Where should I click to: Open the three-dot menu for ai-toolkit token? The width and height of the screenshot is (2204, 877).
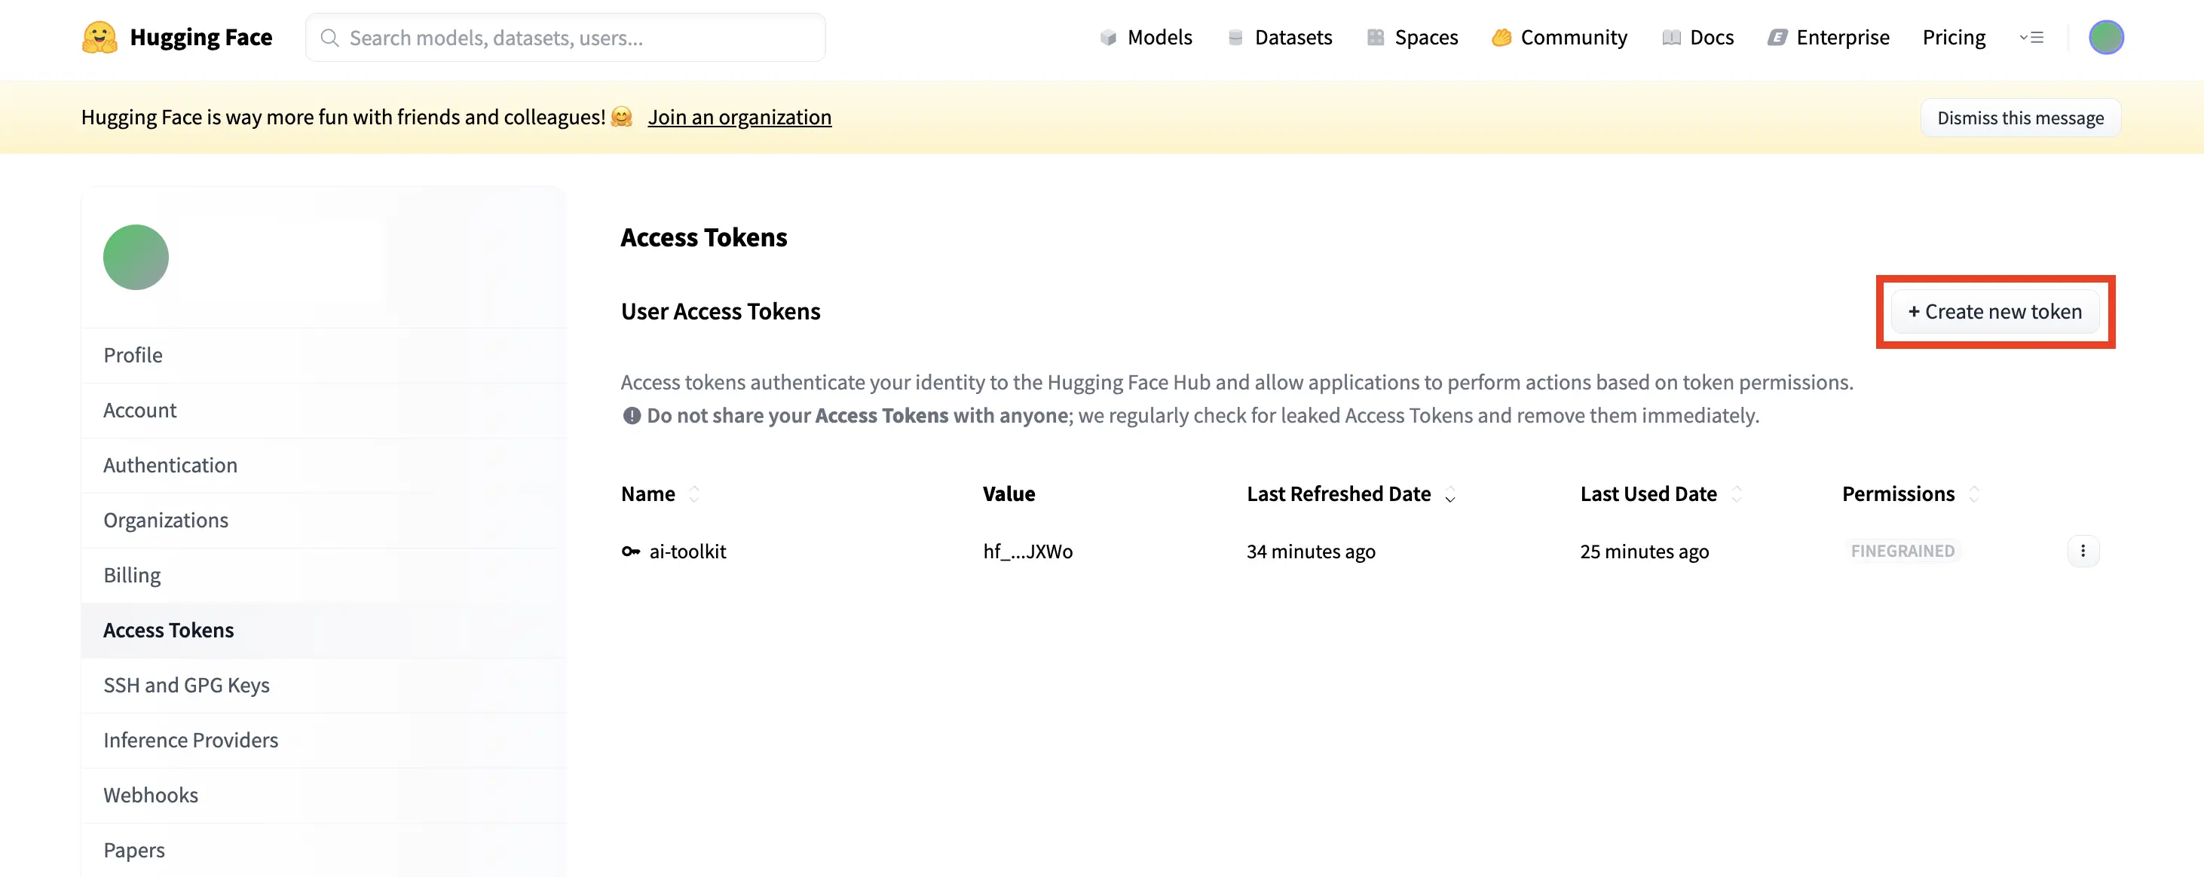(2083, 551)
